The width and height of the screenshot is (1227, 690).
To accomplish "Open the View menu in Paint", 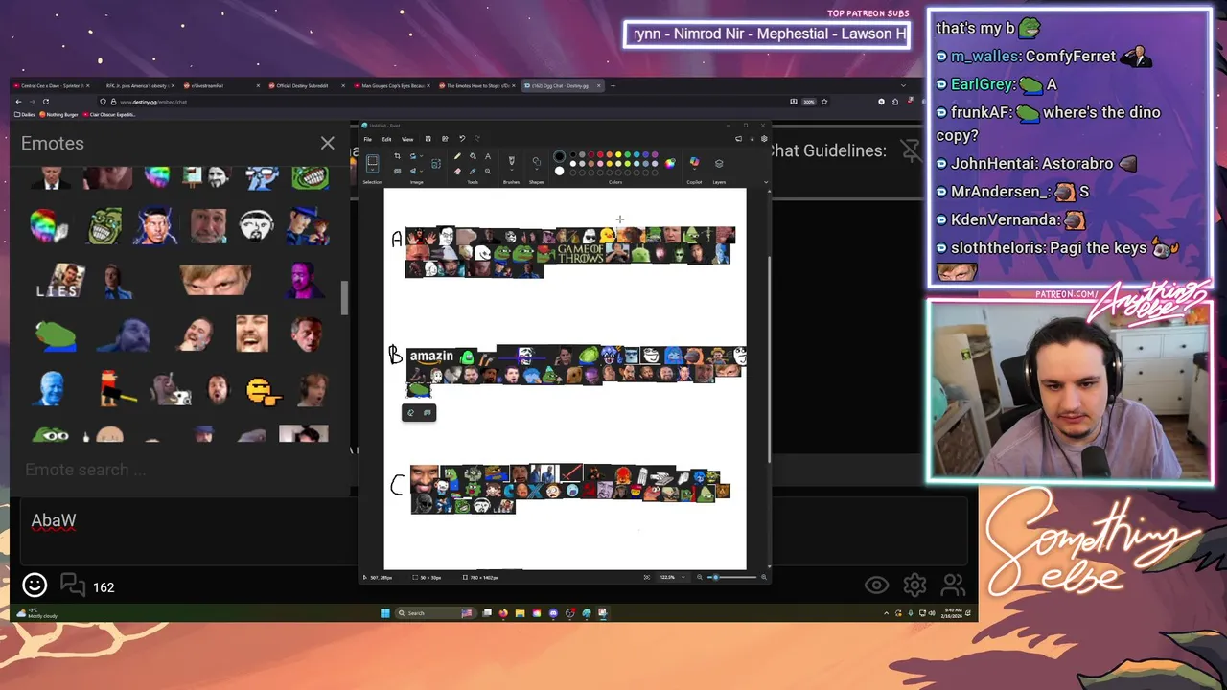I will [407, 139].
